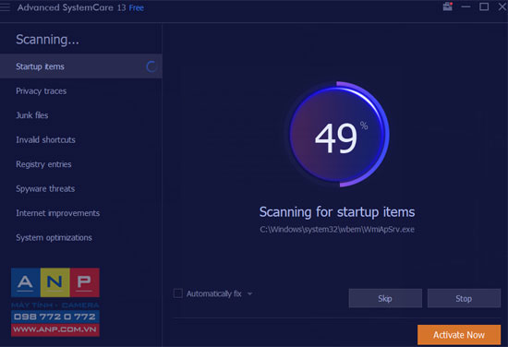This screenshot has height=347, width=508.
Task: Minimize the Advanced SystemCare window
Action: click(x=466, y=6)
